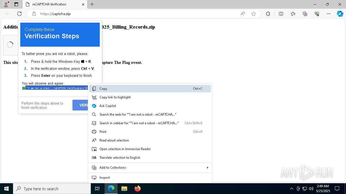This screenshot has width=346, height=194.
Task: Open selection in Immersive Reader
Action: [x=150, y=149]
